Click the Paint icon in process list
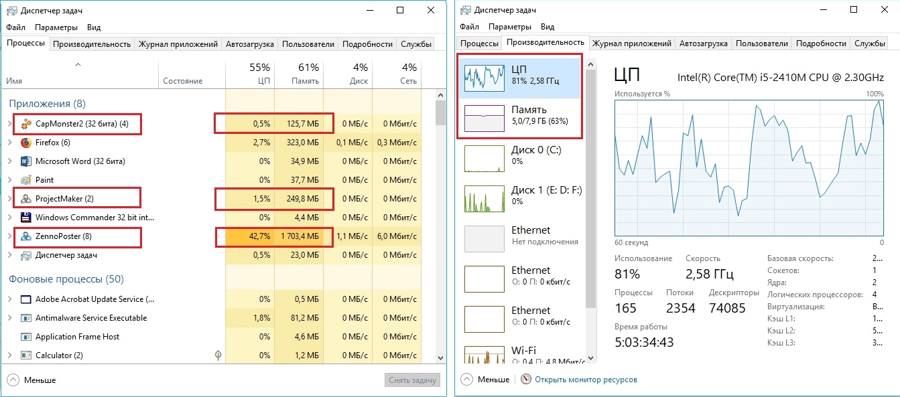The width and height of the screenshot is (900, 397). point(26,180)
